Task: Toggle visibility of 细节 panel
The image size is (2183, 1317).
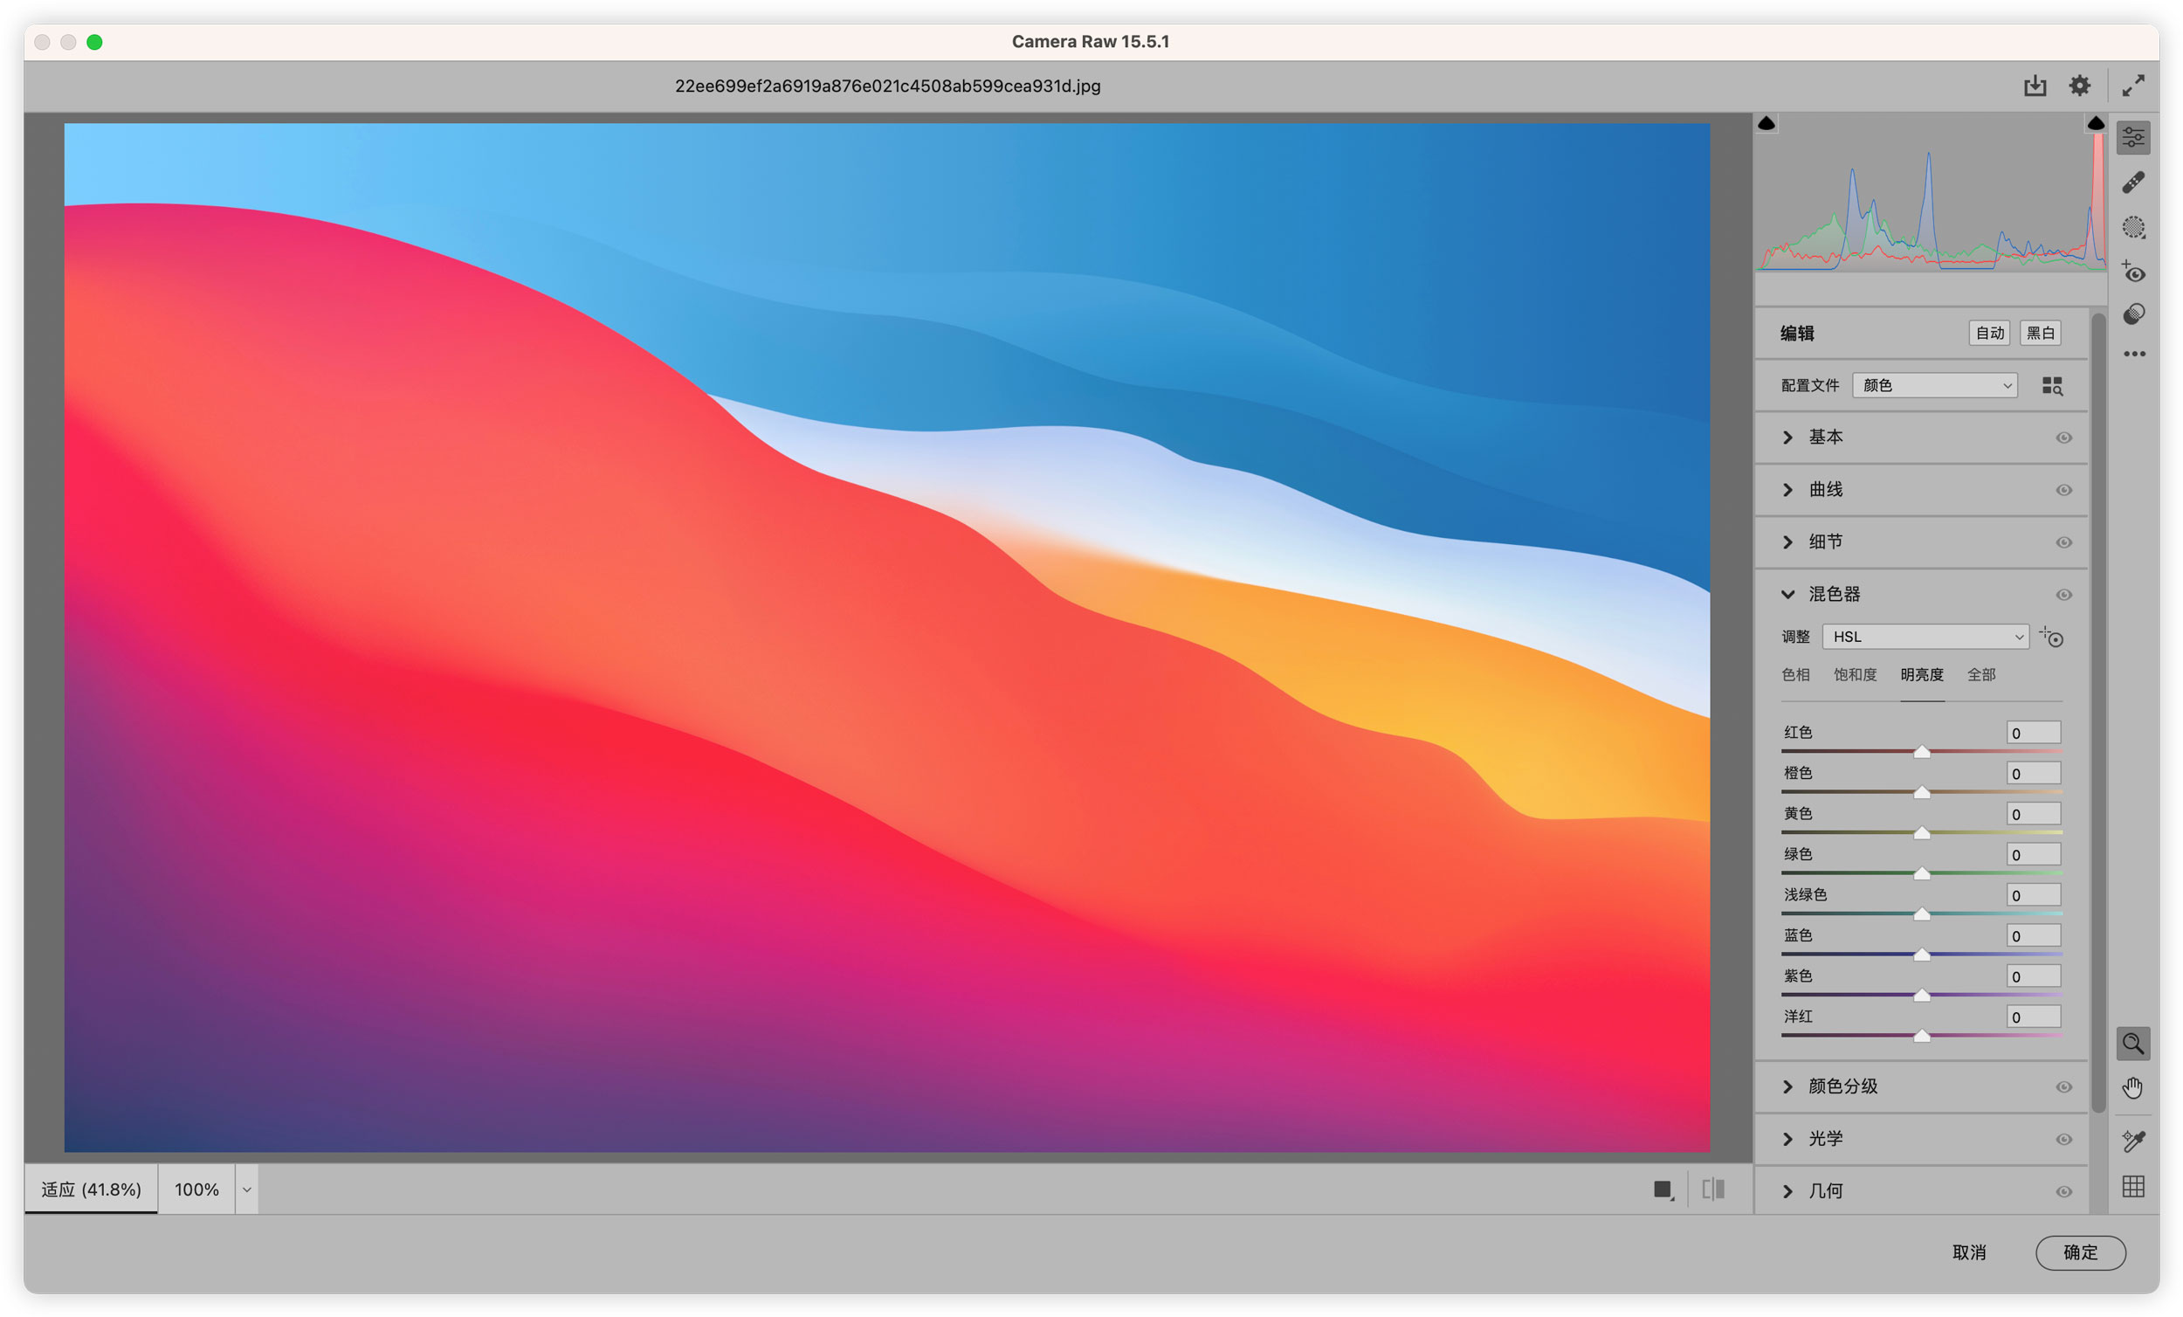Action: [x=2063, y=542]
